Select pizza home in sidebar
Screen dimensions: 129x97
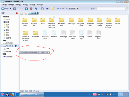coord(7,19)
